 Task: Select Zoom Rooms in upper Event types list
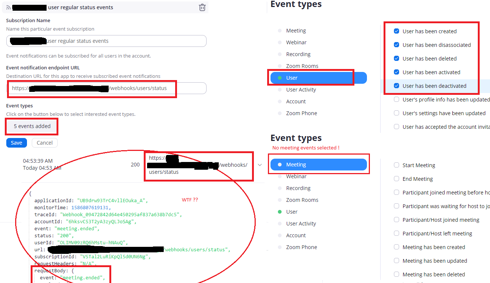tap(302, 66)
